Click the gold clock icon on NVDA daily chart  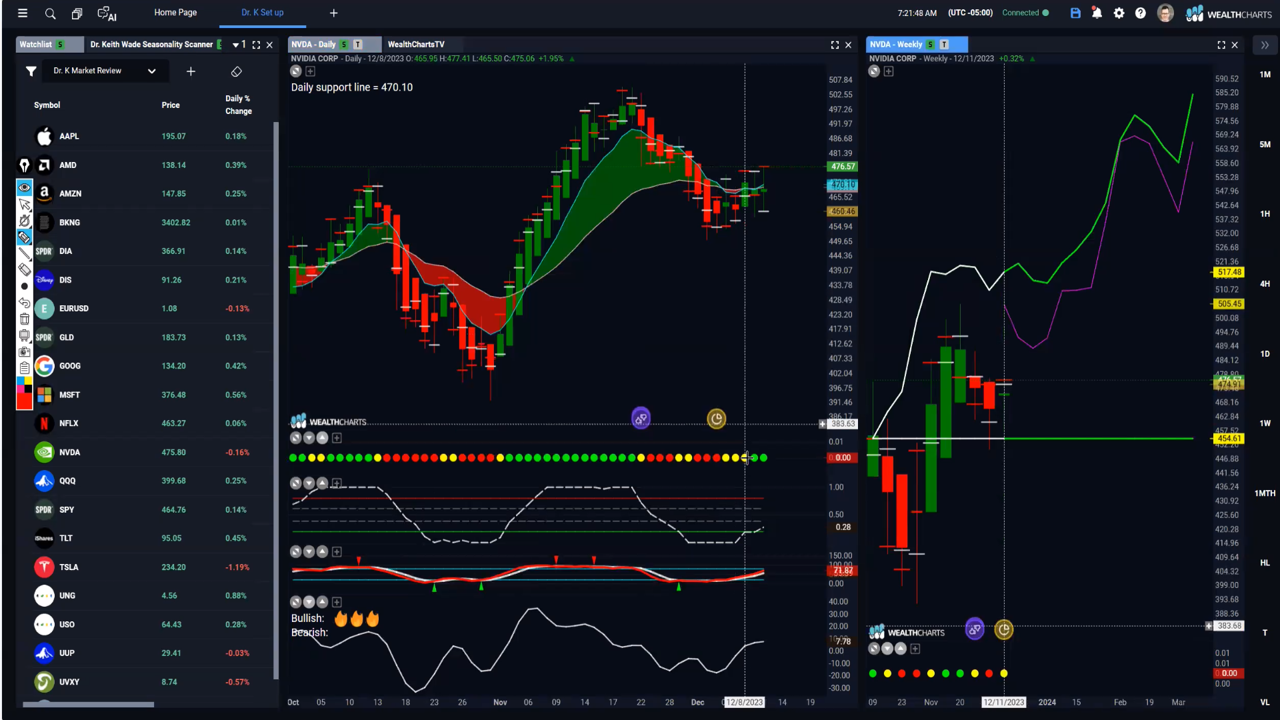click(x=716, y=419)
